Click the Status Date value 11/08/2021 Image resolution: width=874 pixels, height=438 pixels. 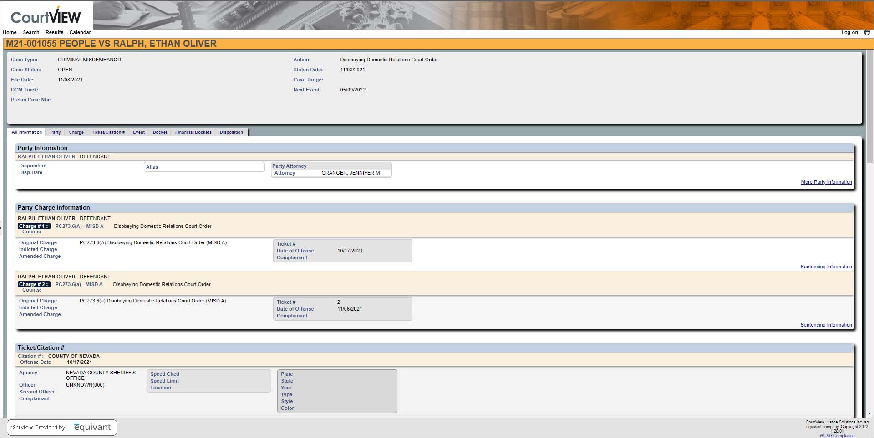click(x=353, y=70)
